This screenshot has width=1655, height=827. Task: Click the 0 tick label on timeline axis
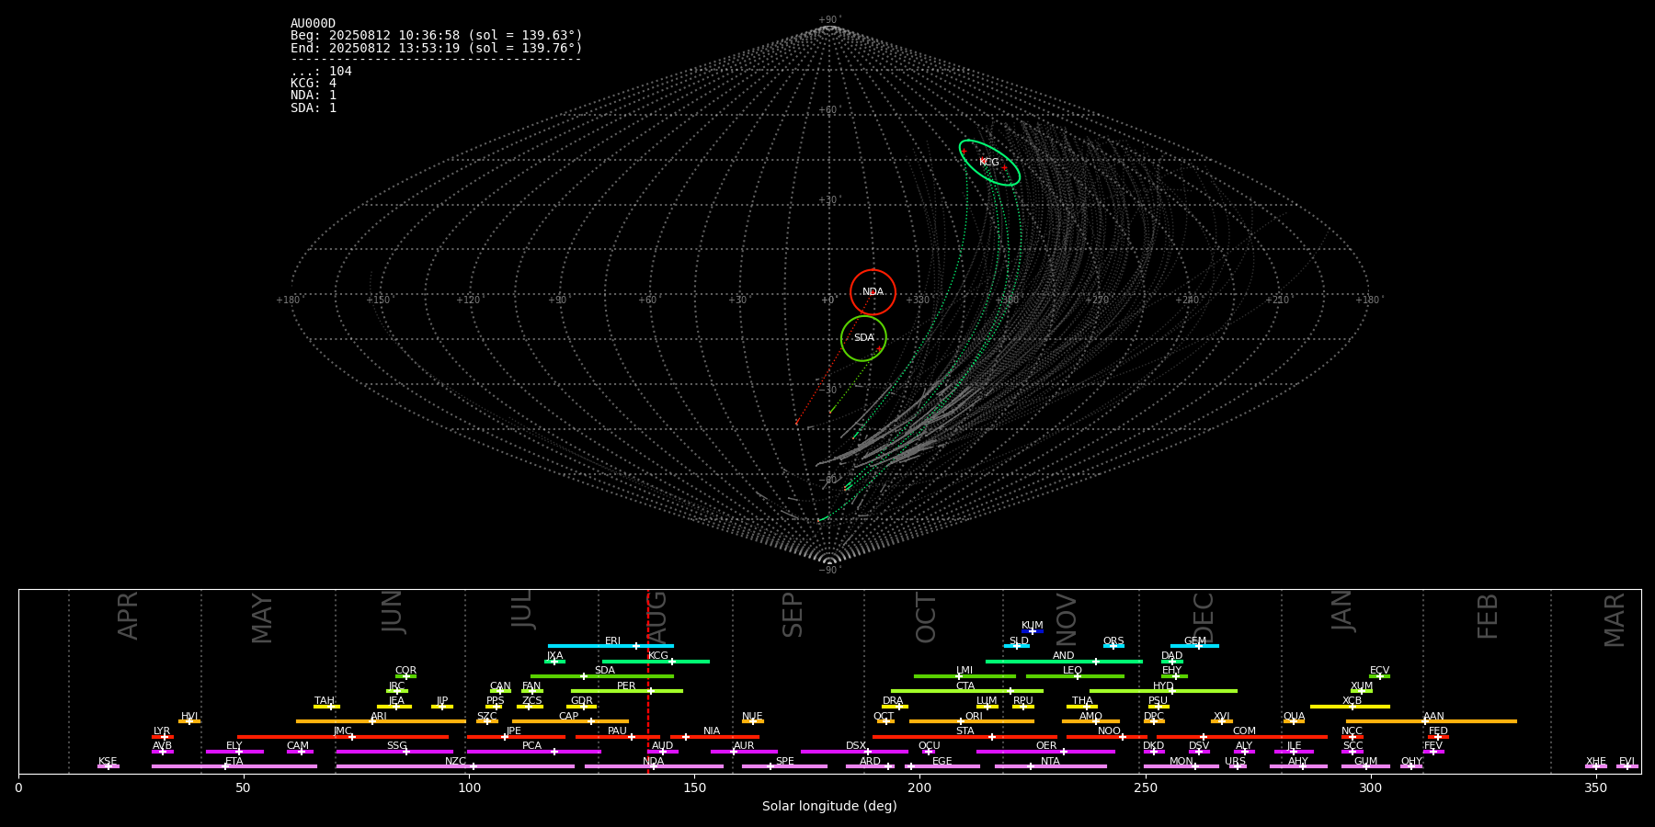18,787
